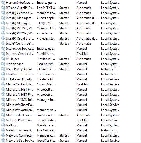Screen dimensions: 141x143
Task: Click 'Manages so...' description text
Action: tap(46, 110)
